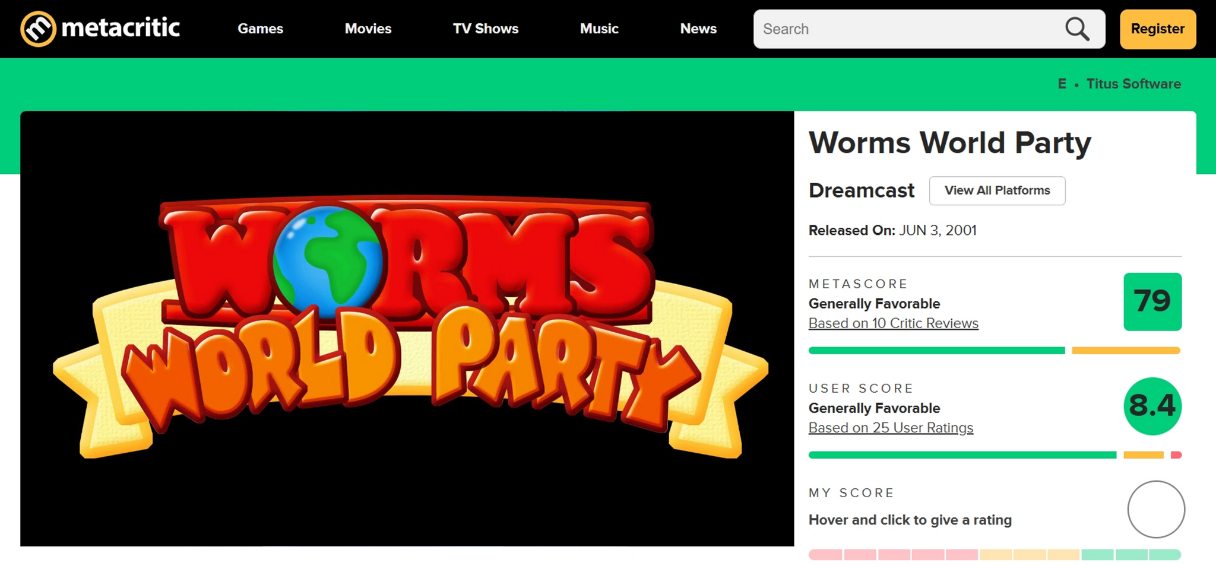
Task: Open the Games menu
Action: [260, 28]
